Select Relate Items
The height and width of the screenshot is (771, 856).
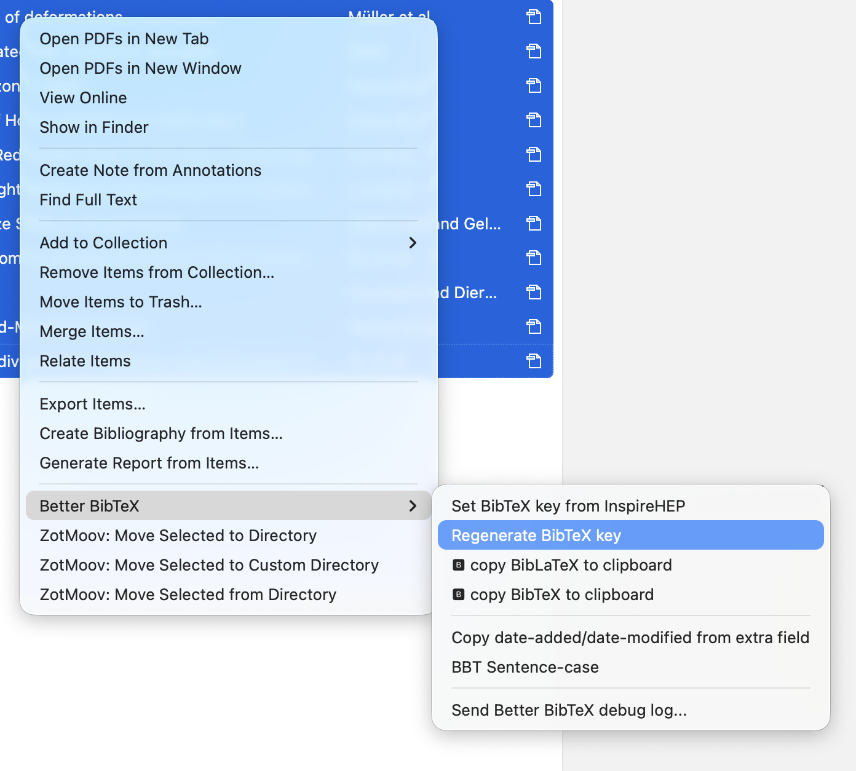[x=228, y=361]
